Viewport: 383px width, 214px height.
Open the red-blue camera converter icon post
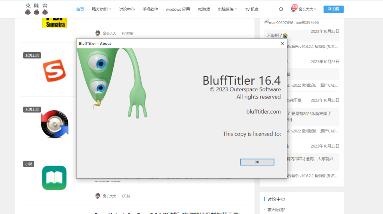click(55, 124)
